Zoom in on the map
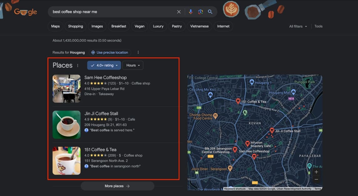This screenshot has width=358, height=196. coord(316,172)
